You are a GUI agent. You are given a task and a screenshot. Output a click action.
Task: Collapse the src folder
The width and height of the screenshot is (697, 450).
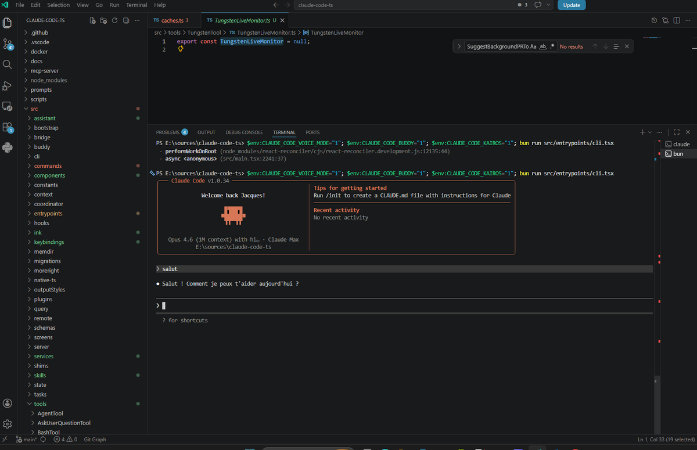pyautogui.click(x=34, y=109)
